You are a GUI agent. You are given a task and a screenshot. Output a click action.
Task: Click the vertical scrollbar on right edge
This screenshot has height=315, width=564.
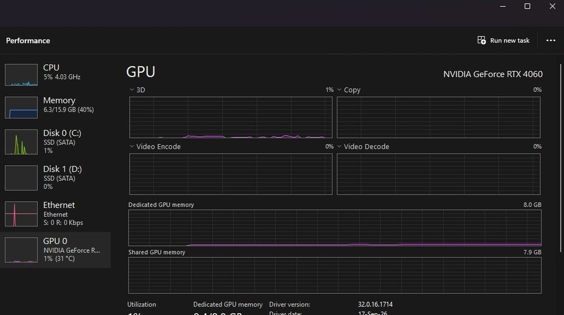[561, 158]
